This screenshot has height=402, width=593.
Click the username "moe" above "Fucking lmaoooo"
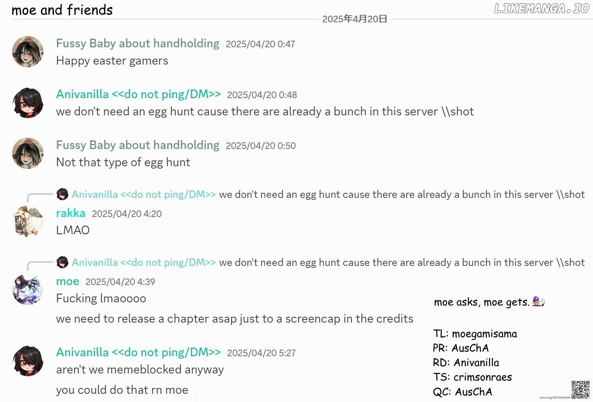(x=68, y=281)
